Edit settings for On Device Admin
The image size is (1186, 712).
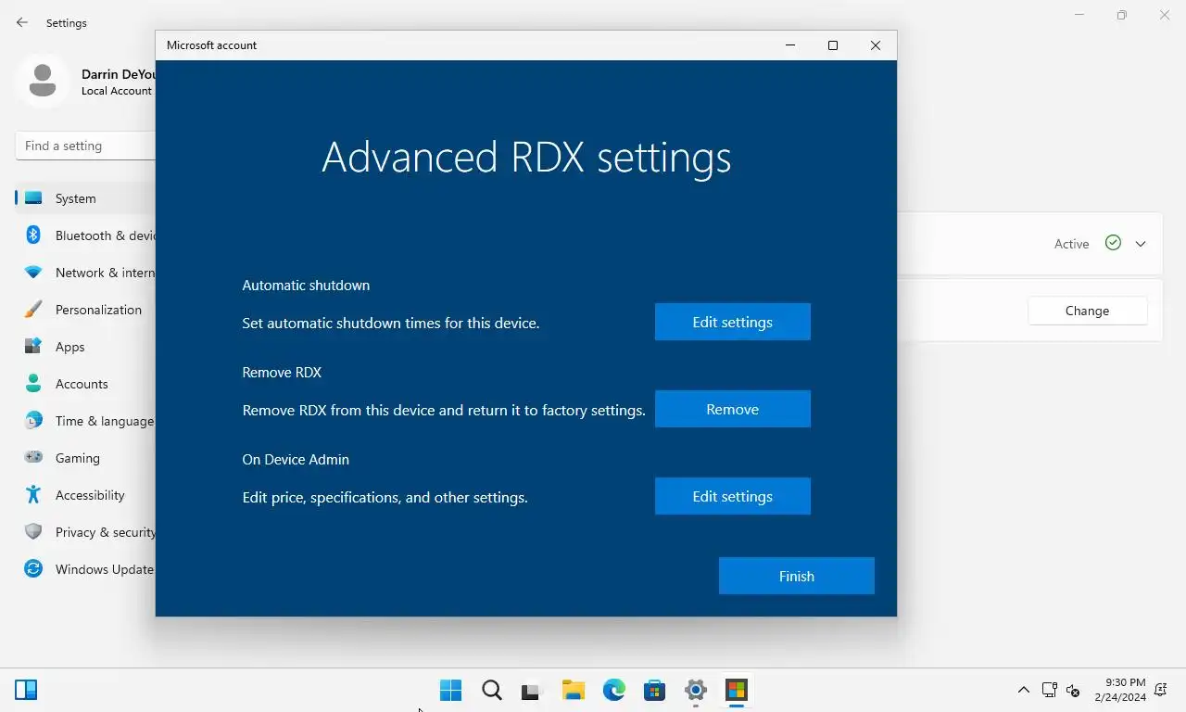(x=733, y=496)
